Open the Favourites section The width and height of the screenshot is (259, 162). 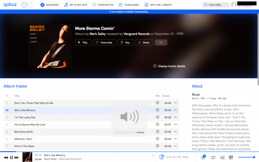pyautogui.click(x=103, y=5)
